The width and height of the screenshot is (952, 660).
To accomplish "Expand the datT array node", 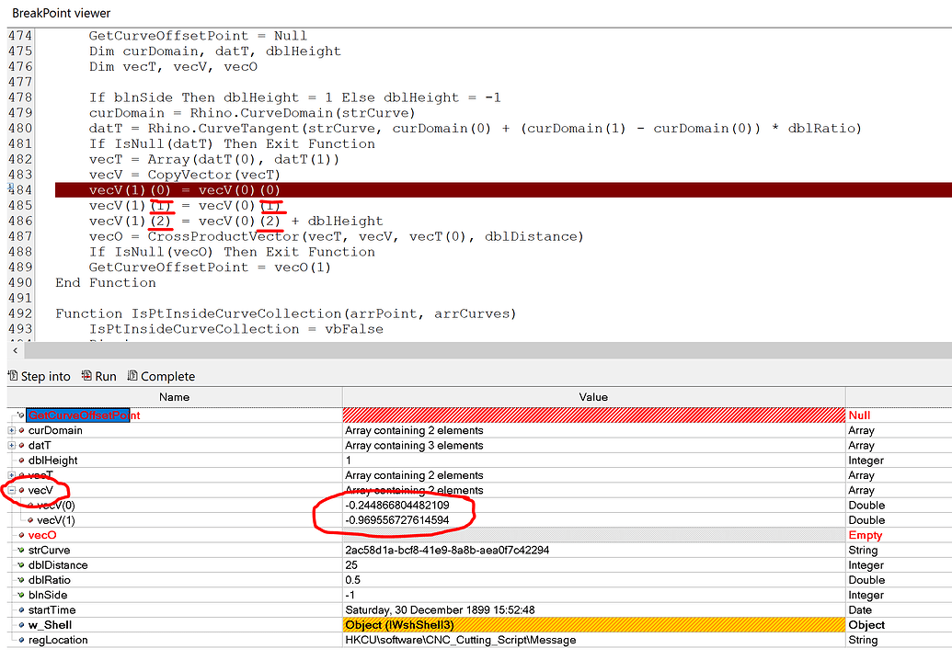I will [9, 445].
